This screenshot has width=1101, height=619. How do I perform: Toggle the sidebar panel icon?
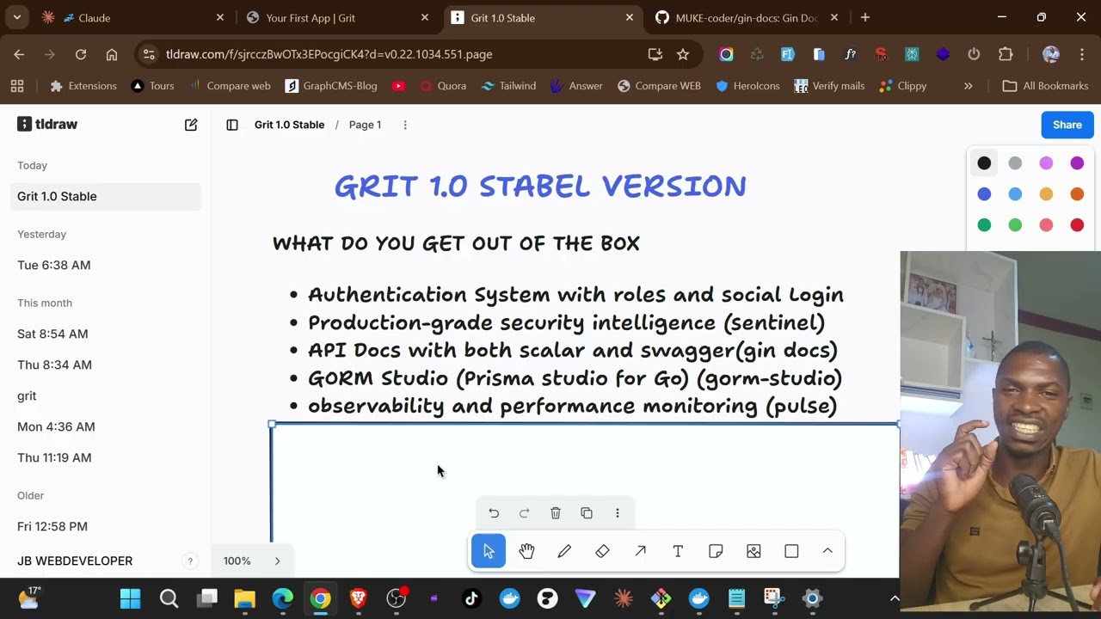point(232,125)
